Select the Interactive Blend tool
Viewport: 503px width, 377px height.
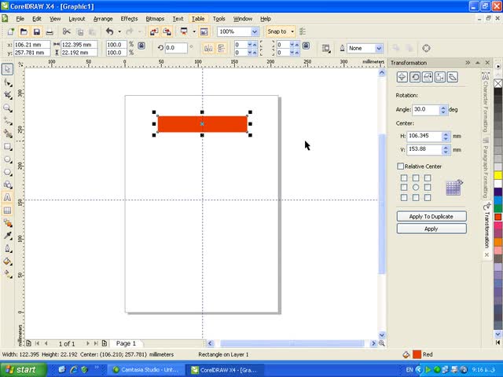[x=7, y=223]
